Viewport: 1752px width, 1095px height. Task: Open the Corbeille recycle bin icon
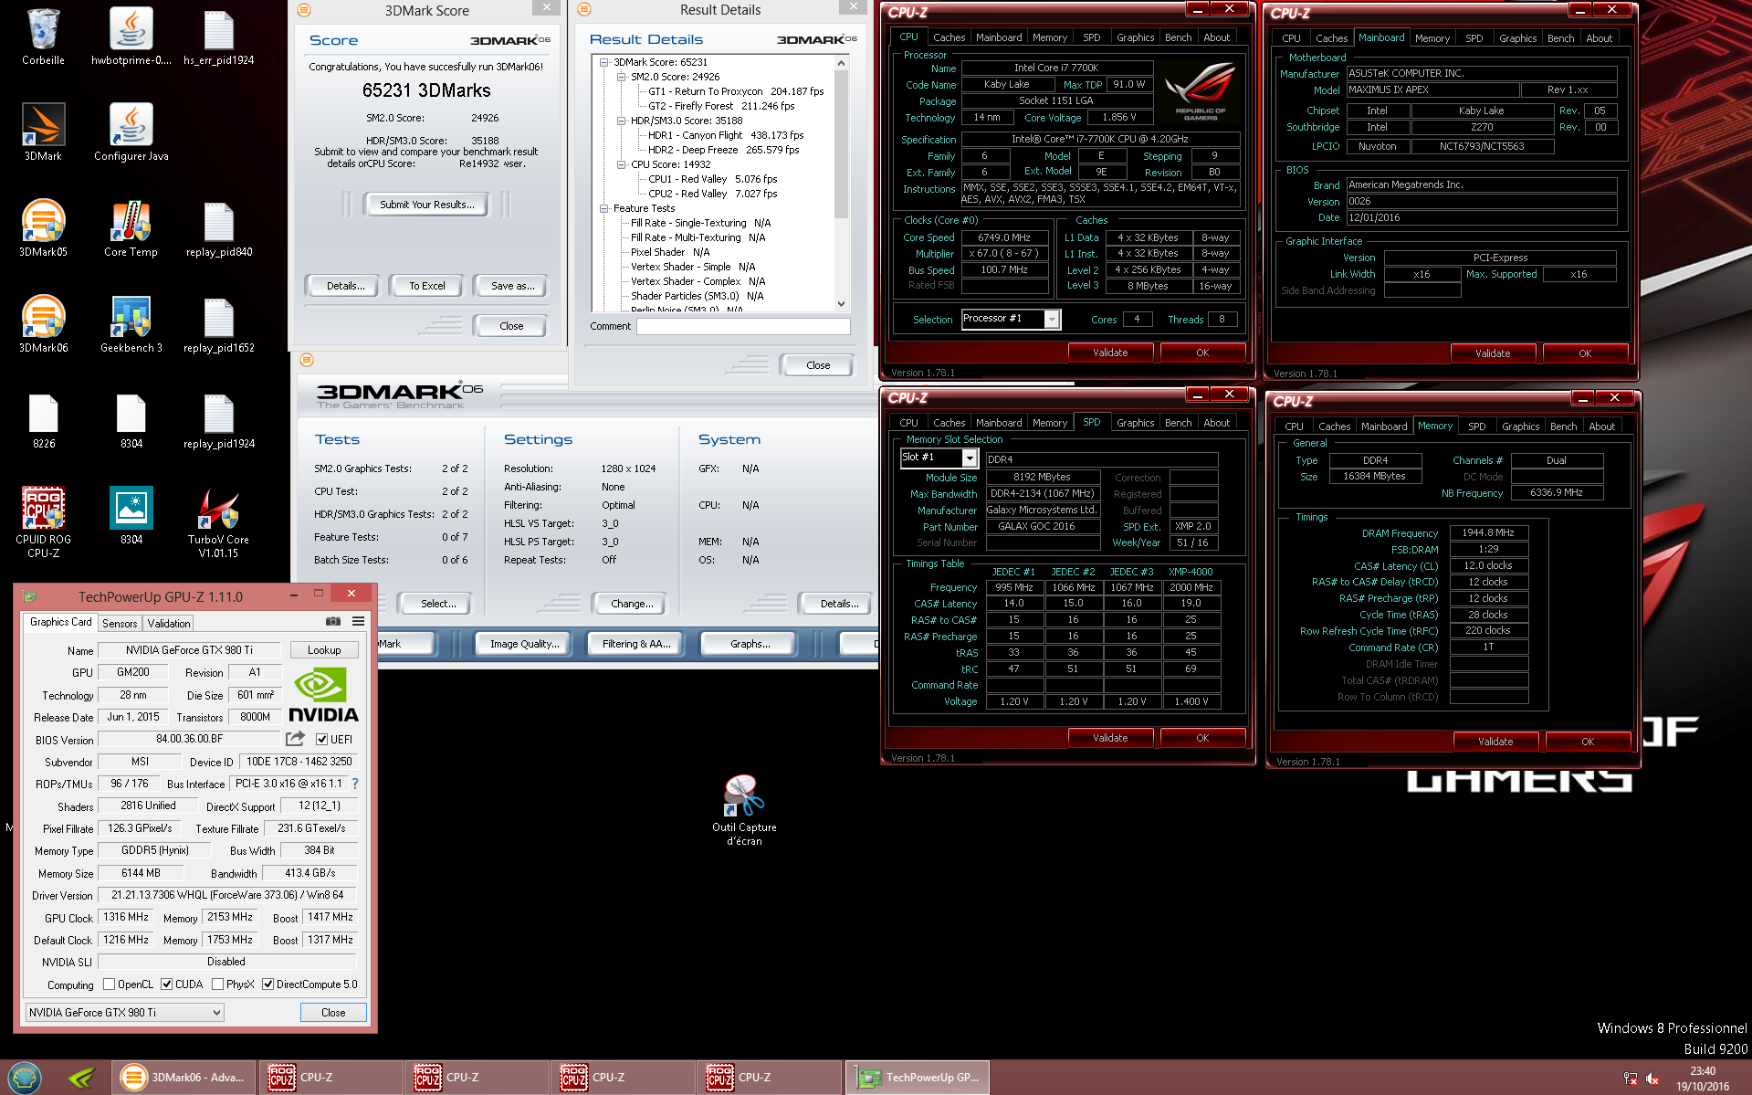pos(43,37)
